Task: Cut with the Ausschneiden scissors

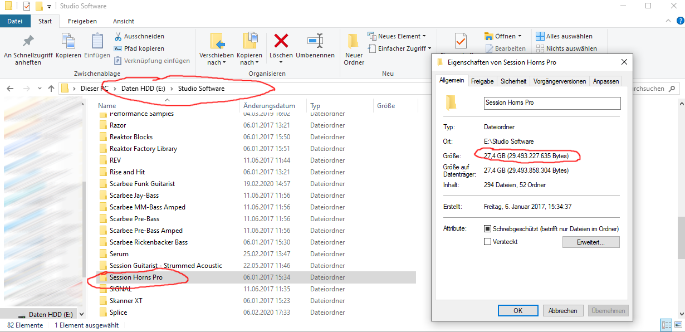Action: click(139, 36)
